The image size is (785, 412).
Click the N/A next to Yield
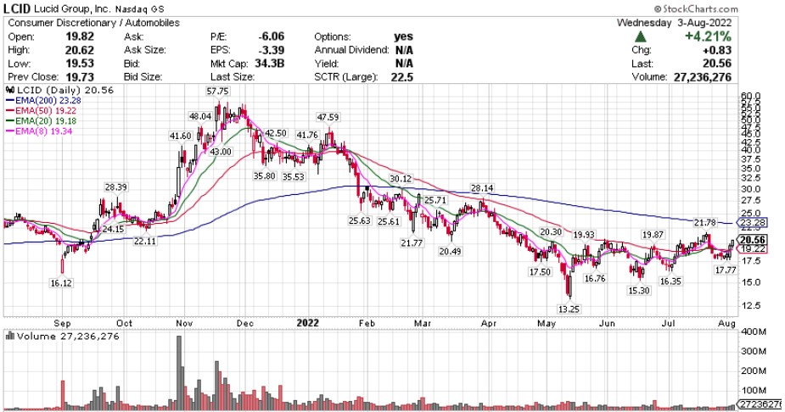click(404, 64)
